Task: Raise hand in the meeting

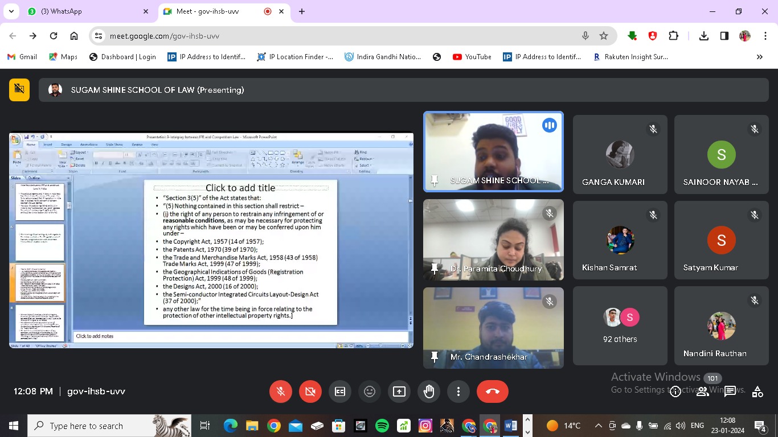Action: (429, 391)
